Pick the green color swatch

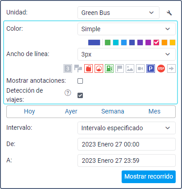pos(108,43)
